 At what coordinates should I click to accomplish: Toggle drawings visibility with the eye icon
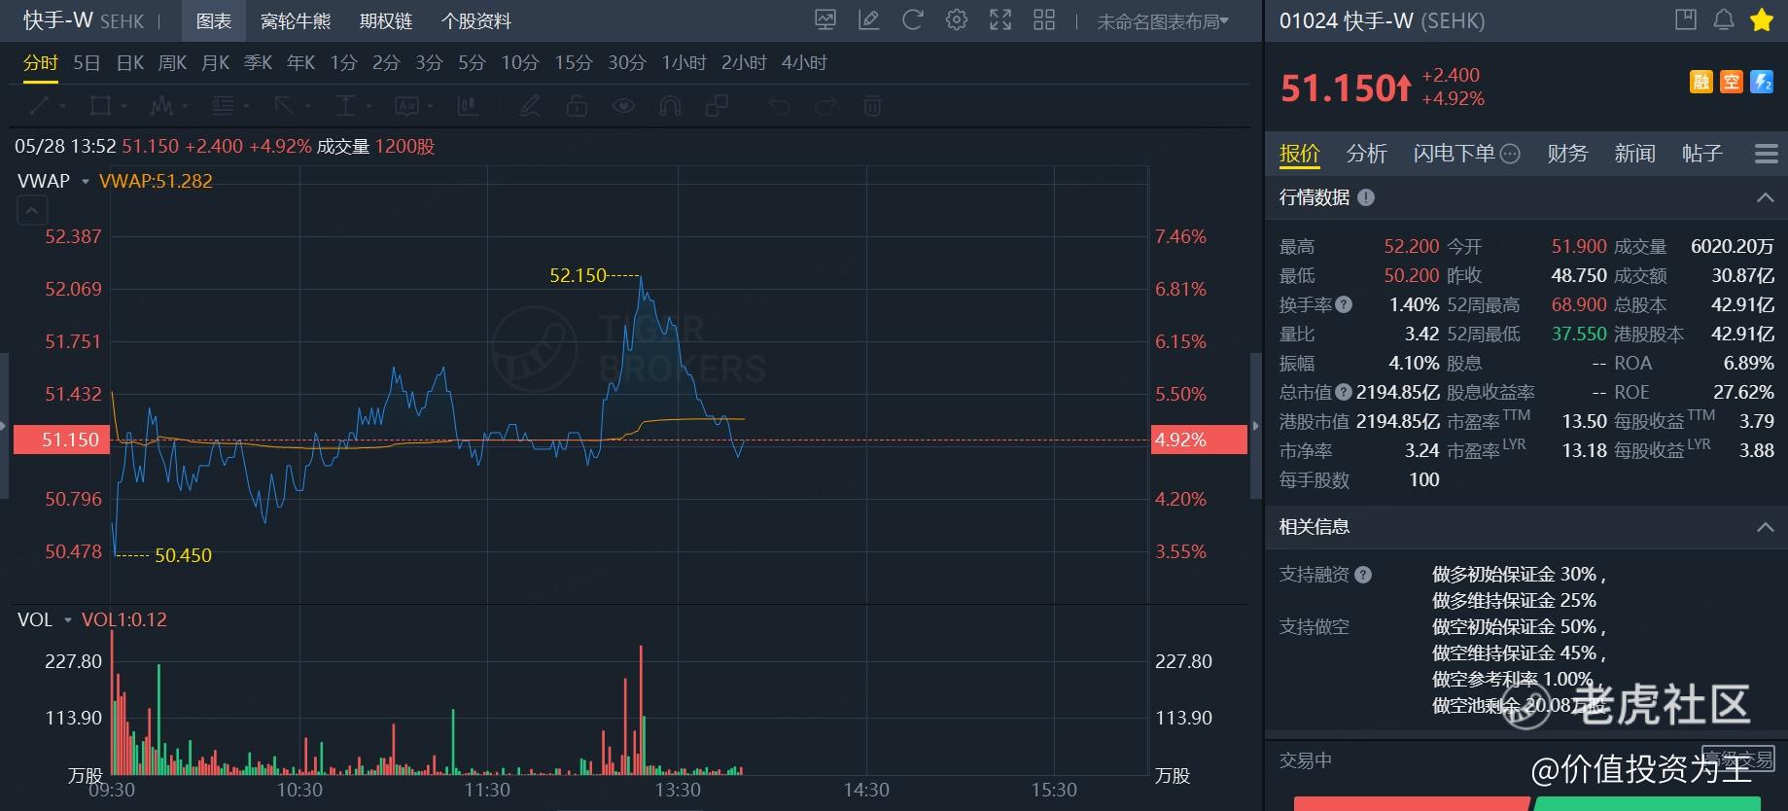(x=623, y=105)
